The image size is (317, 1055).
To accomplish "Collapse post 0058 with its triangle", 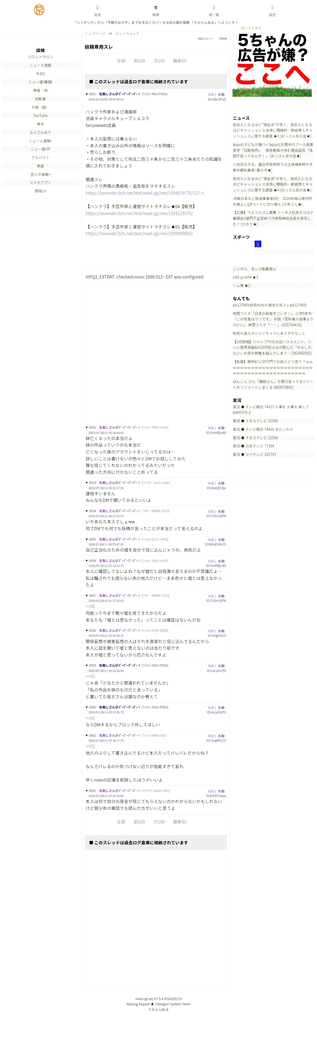I will pos(87,631).
